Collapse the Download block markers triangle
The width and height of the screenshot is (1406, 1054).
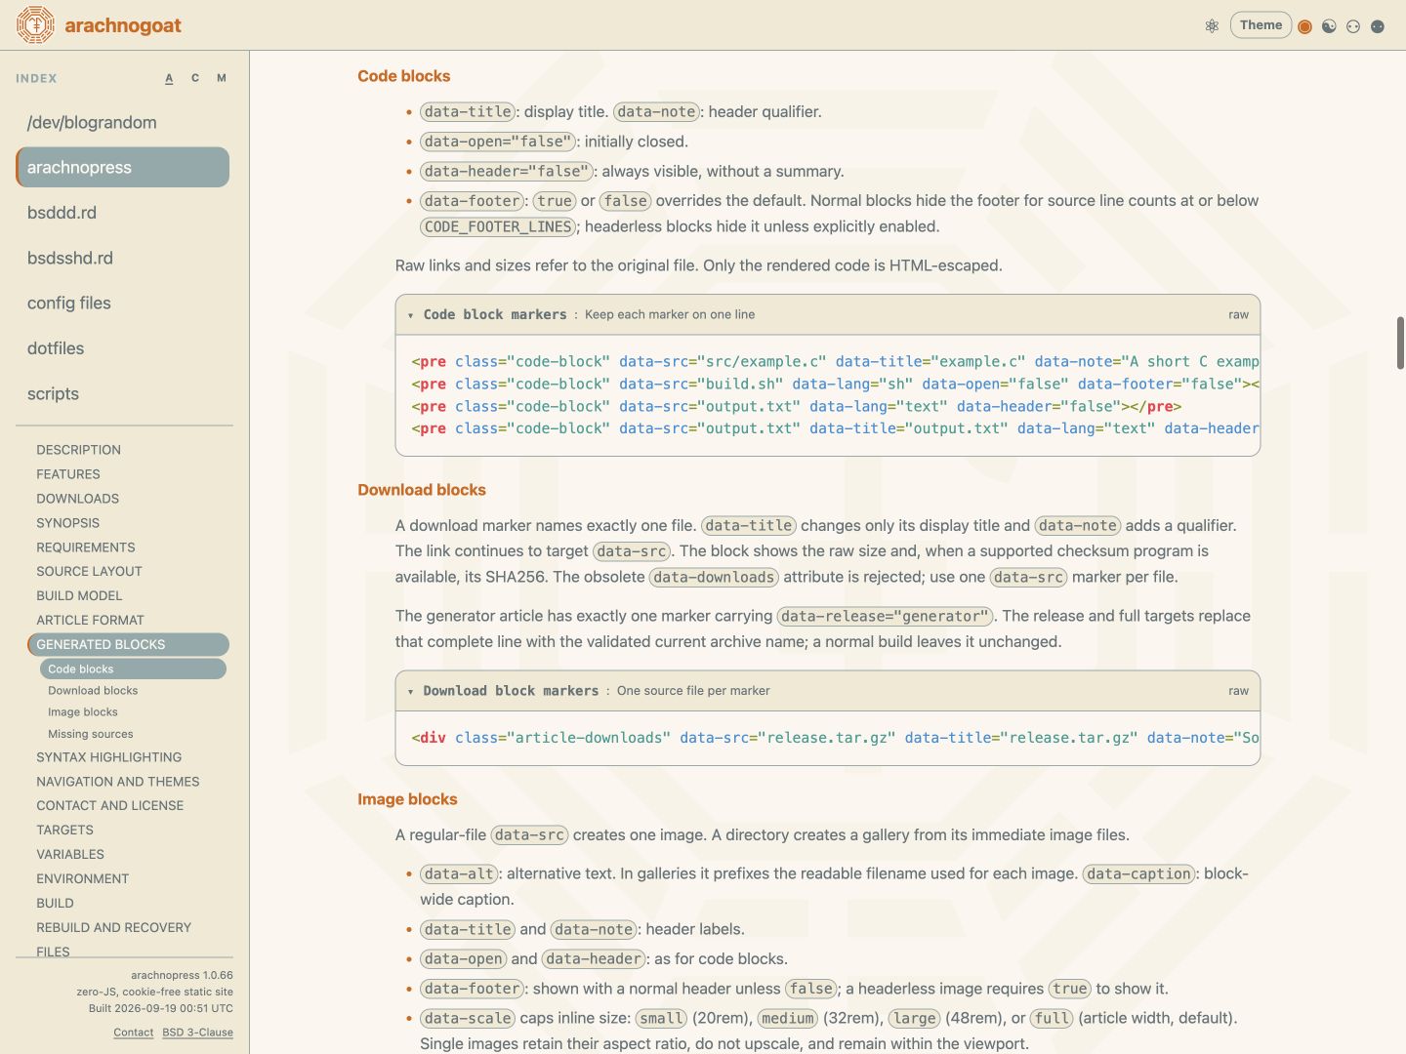pos(411,691)
